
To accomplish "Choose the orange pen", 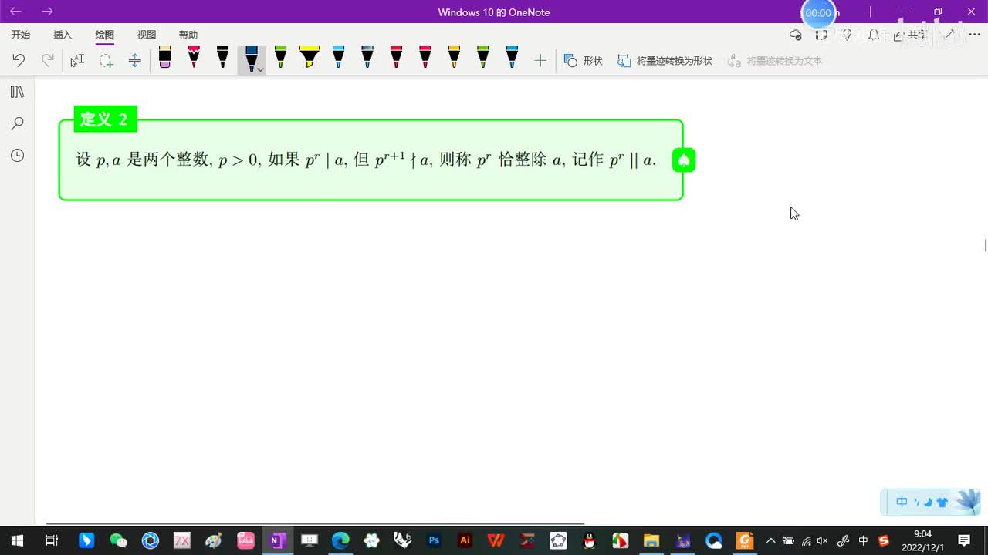I will point(454,58).
